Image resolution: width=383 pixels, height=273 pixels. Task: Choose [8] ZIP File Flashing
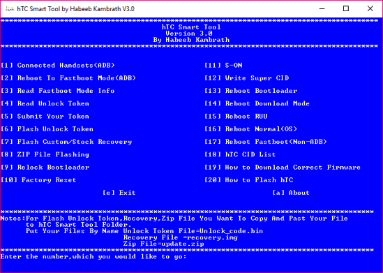pos(45,154)
